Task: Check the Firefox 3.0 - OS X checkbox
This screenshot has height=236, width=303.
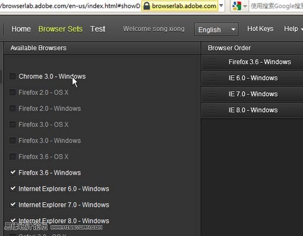Action: point(12,125)
